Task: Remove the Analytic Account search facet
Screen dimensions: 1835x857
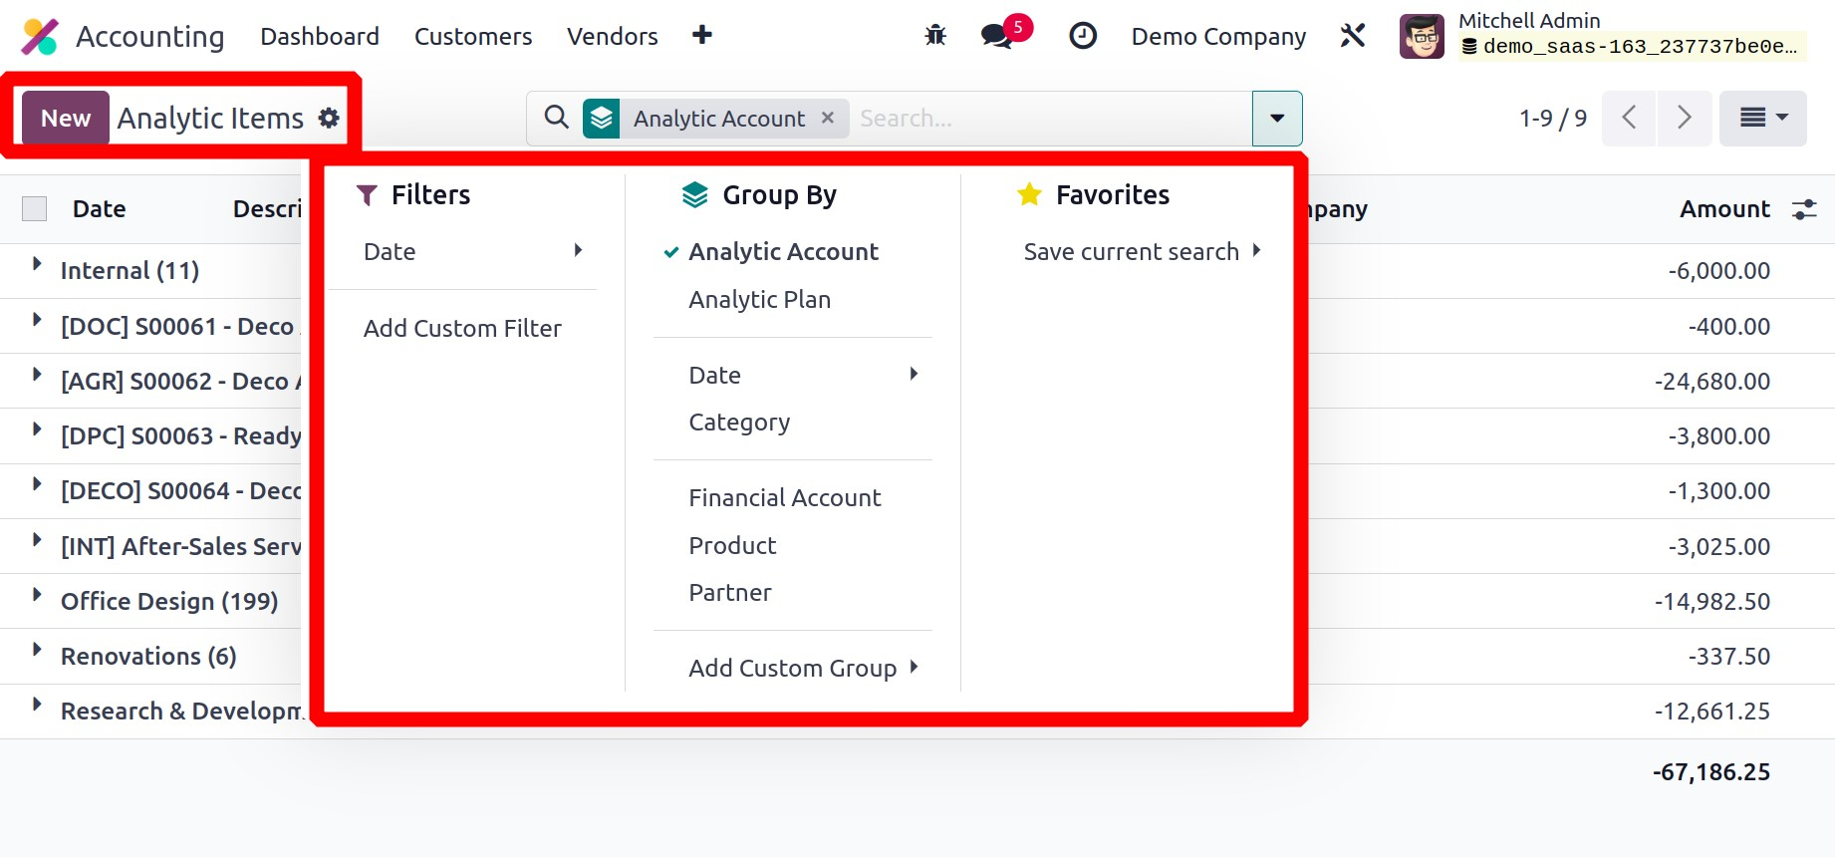Action: (827, 118)
